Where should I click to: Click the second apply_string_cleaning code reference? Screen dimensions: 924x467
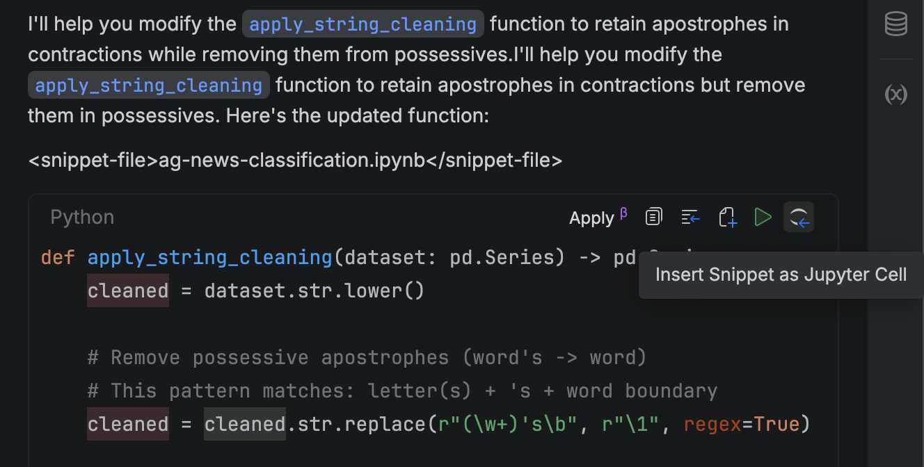pos(148,85)
